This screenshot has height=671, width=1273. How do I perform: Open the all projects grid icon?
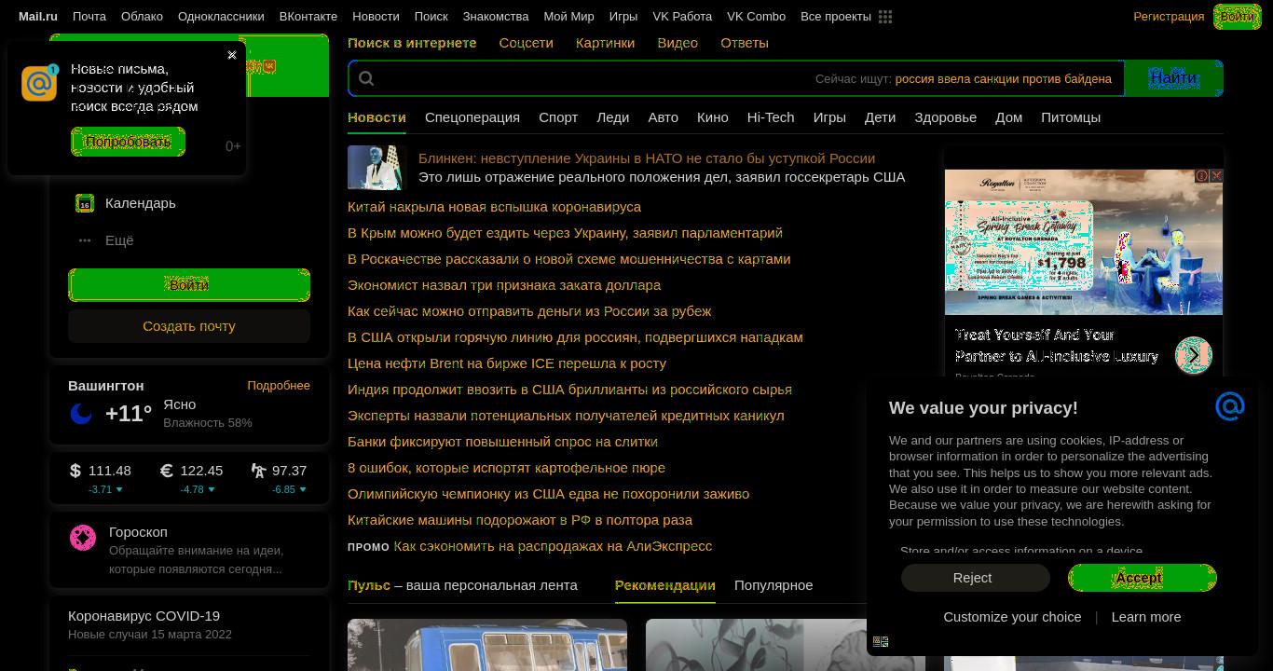[885, 17]
